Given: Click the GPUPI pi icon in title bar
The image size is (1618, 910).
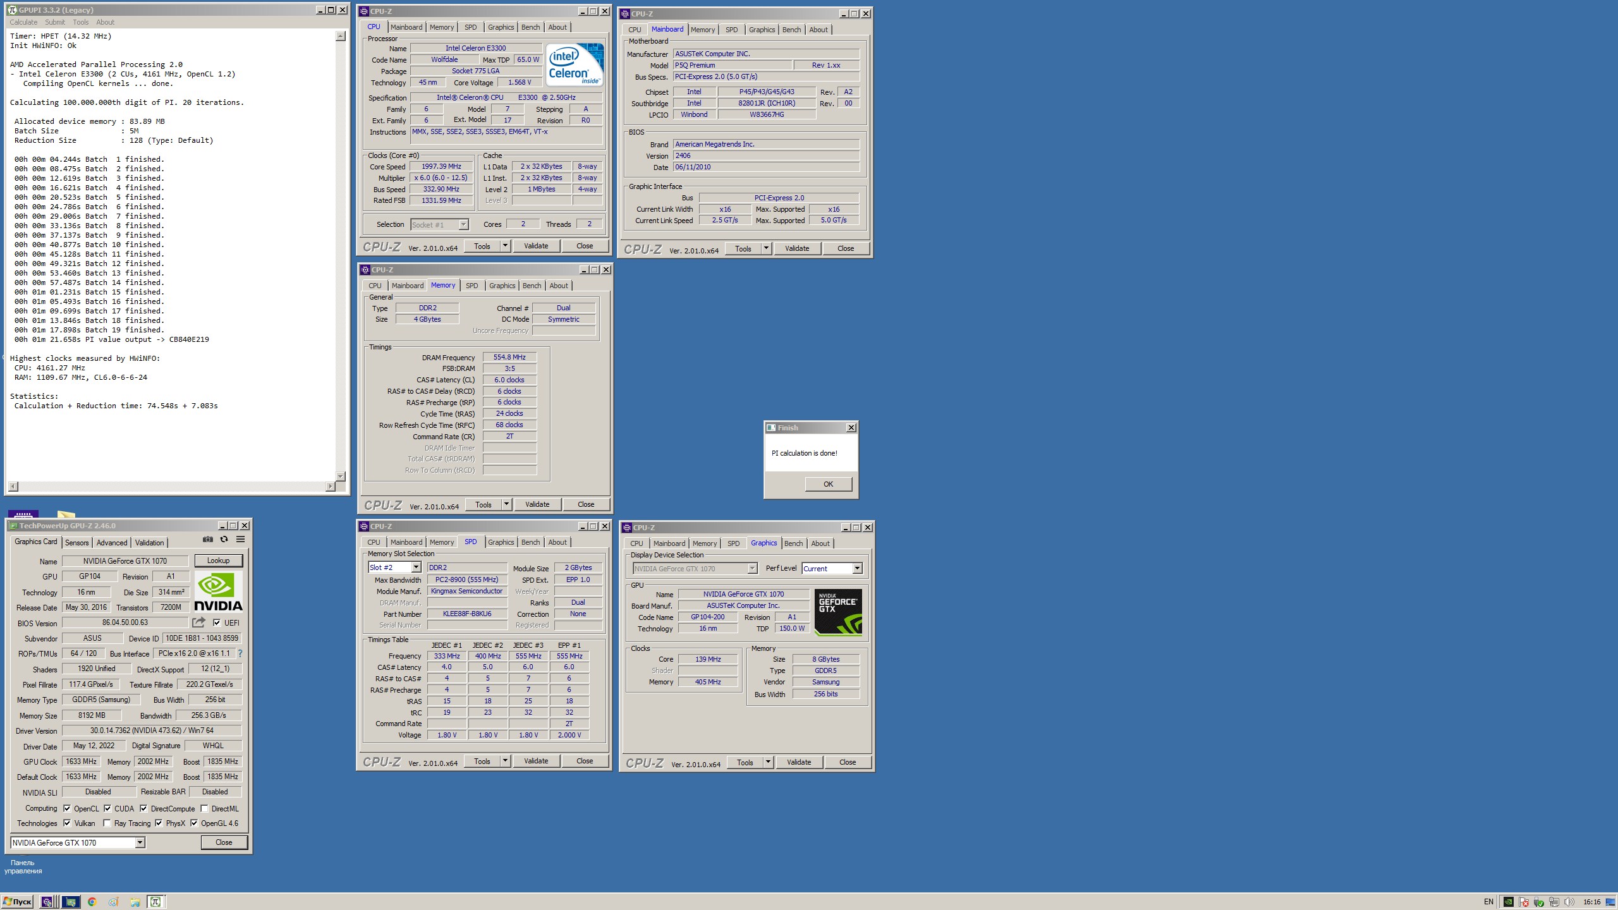Looking at the screenshot, I should [11, 10].
